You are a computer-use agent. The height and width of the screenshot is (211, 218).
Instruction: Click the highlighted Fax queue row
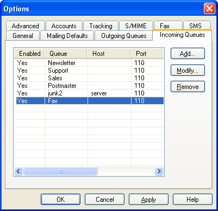click(89, 101)
